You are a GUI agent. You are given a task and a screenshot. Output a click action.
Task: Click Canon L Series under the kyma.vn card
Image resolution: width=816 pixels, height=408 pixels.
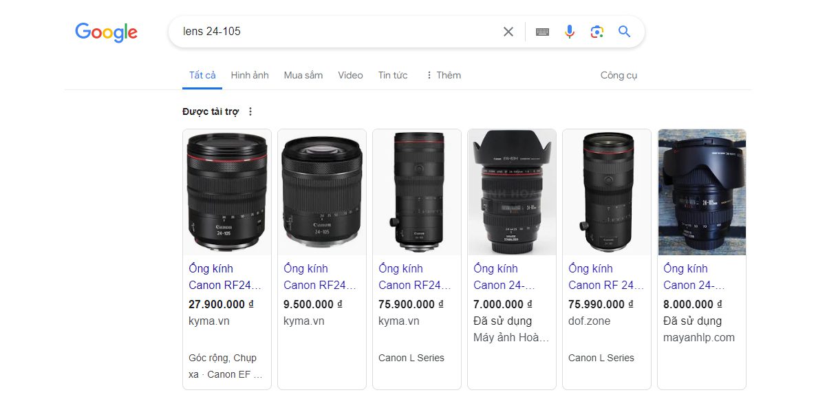[x=411, y=358]
